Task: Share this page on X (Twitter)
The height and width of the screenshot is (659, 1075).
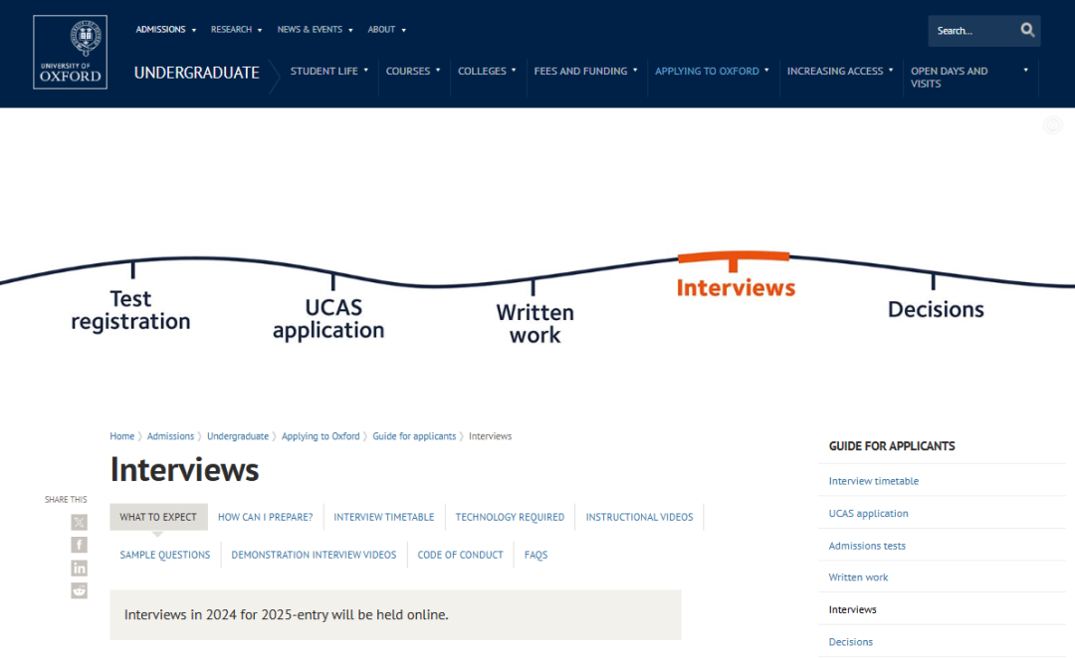Action: [x=80, y=523]
